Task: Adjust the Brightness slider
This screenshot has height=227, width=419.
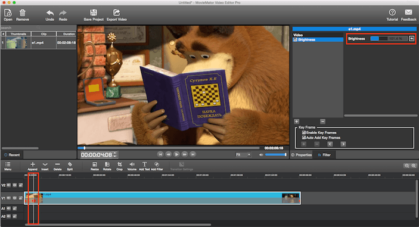Action: [389, 39]
